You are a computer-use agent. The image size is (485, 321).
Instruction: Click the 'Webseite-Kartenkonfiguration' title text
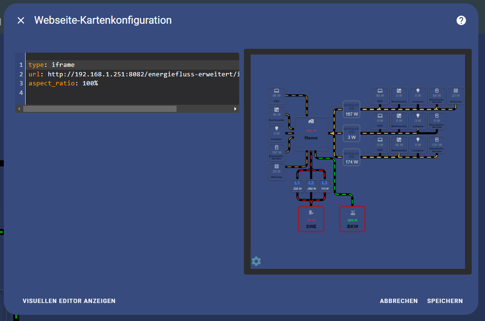coord(103,20)
